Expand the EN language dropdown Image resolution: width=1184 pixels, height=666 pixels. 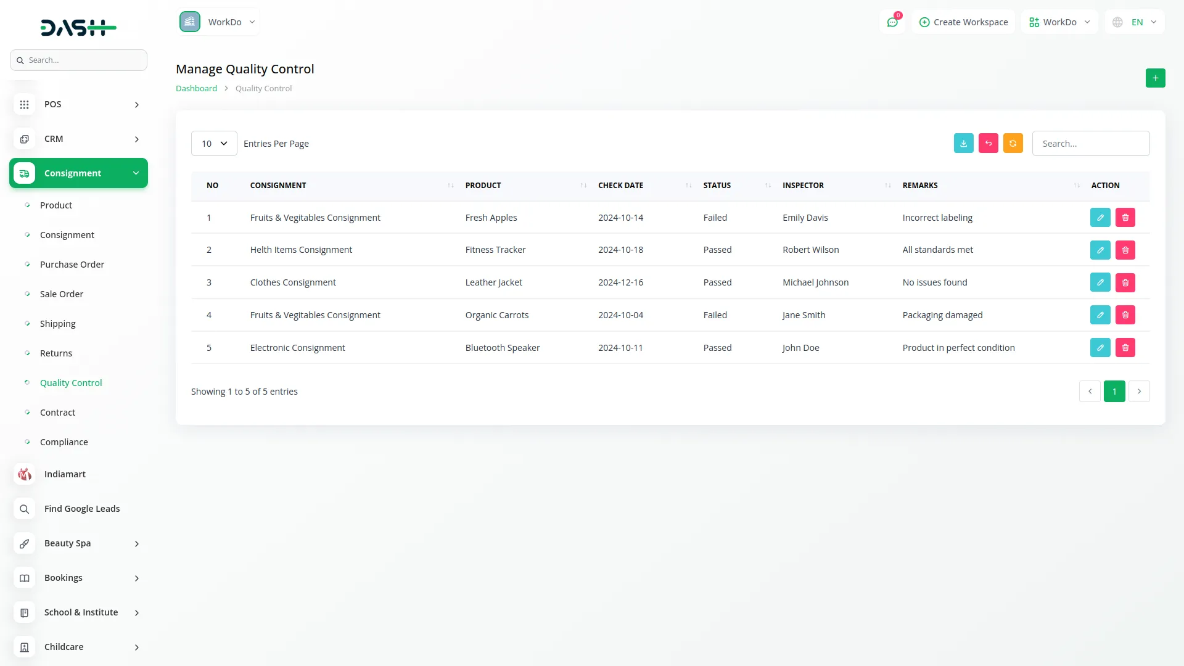[x=1135, y=22]
